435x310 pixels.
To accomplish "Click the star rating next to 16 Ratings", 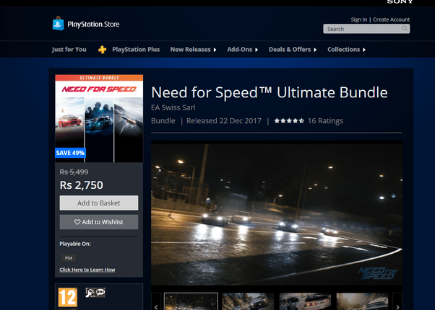I will [289, 120].
